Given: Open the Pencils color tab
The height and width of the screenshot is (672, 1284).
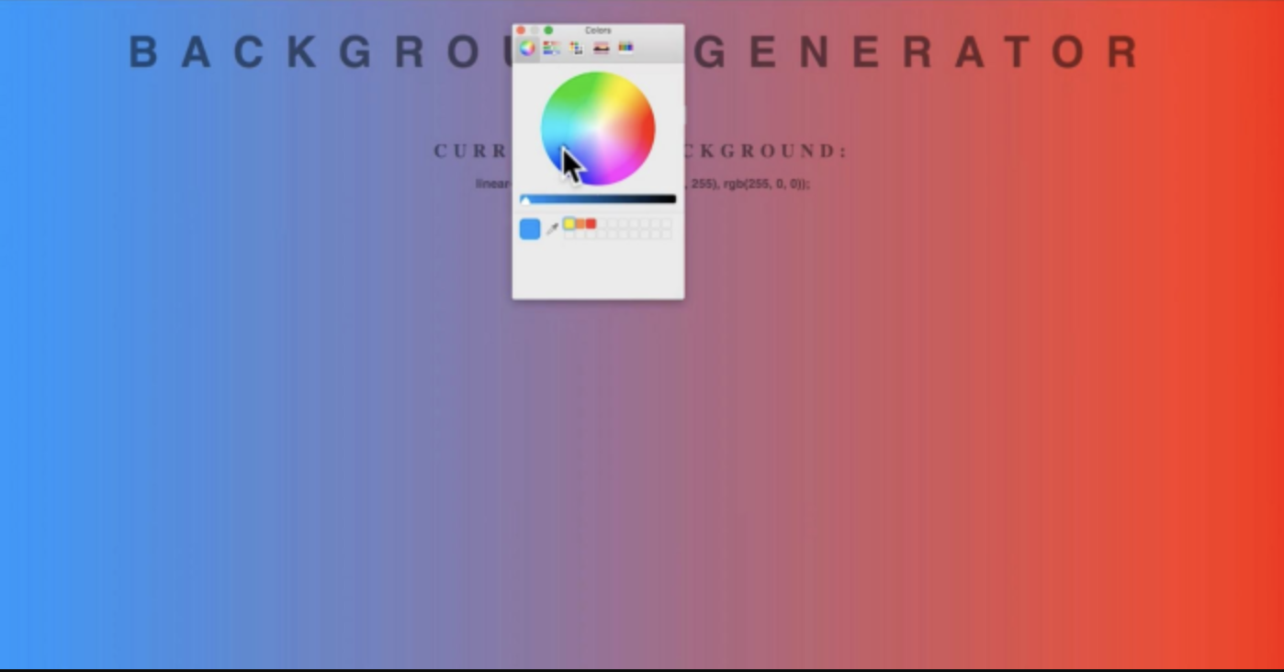Looking at the screenshot, I should (625, 48).
